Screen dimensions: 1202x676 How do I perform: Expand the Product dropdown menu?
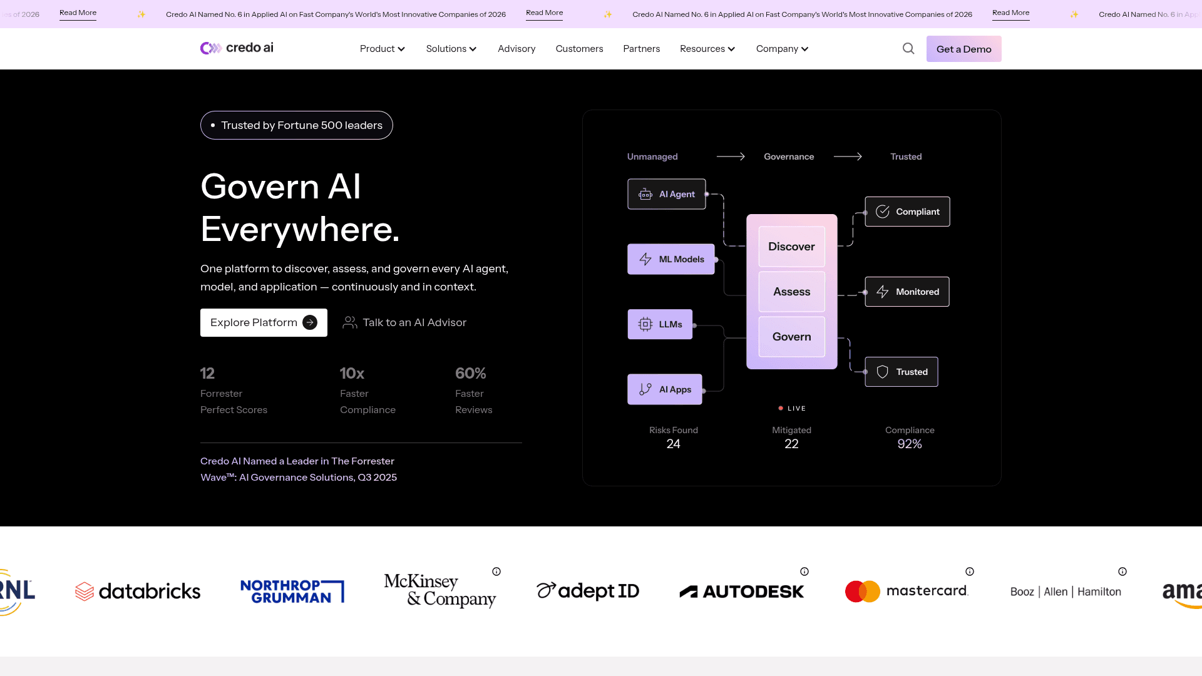coord(383,49)
